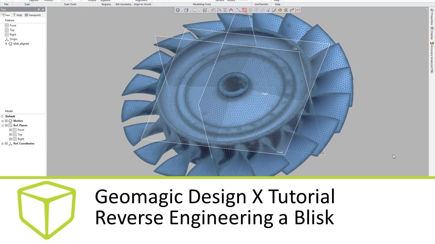This screenshot has height=244, width=435.
Task: Select blisk_aligned in the Feature tree
Action: [21, 44]
